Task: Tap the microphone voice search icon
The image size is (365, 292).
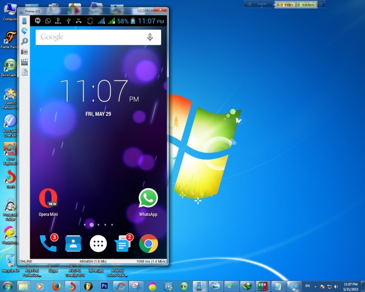Action: pyautogui.click(x=150, y=37)
